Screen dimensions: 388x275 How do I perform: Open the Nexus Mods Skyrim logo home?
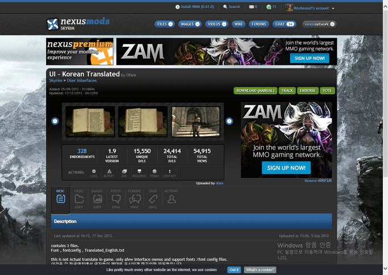click(x=78, y=24)
